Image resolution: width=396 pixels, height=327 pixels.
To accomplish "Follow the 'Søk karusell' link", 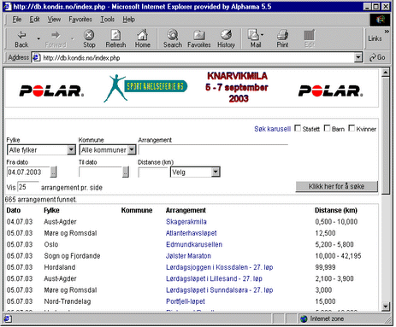I will (272, 129).
